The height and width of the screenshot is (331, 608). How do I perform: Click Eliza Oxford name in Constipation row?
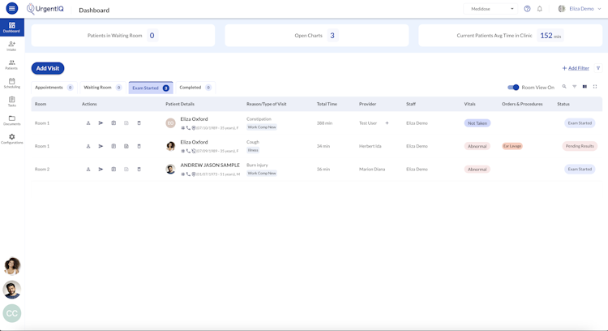click(x=194, y=119)
